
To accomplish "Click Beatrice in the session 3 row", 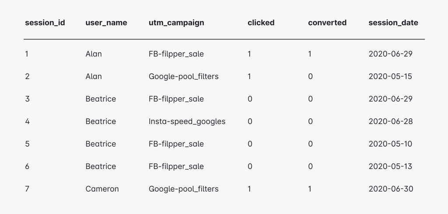I will pos(101,99).
